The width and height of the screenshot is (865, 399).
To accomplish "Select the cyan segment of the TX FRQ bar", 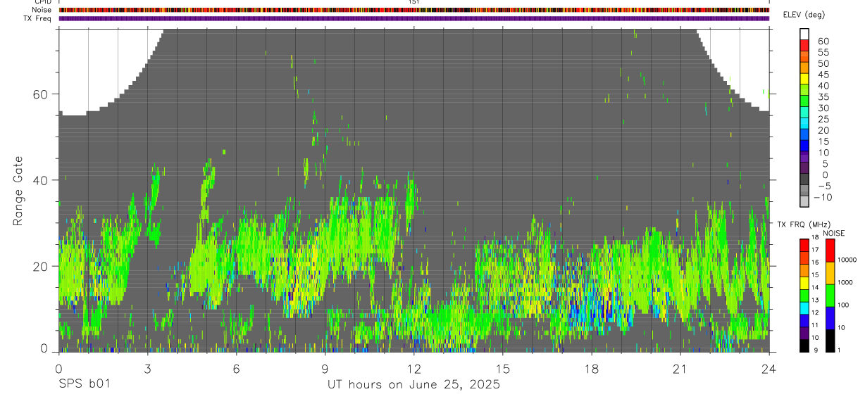I will pos(804,308).
